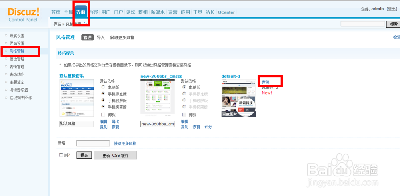Open 获取更多风格 sub-tab at top
Image resolution: width=400 pixels, height=196 pixels.
click(122, 38)
